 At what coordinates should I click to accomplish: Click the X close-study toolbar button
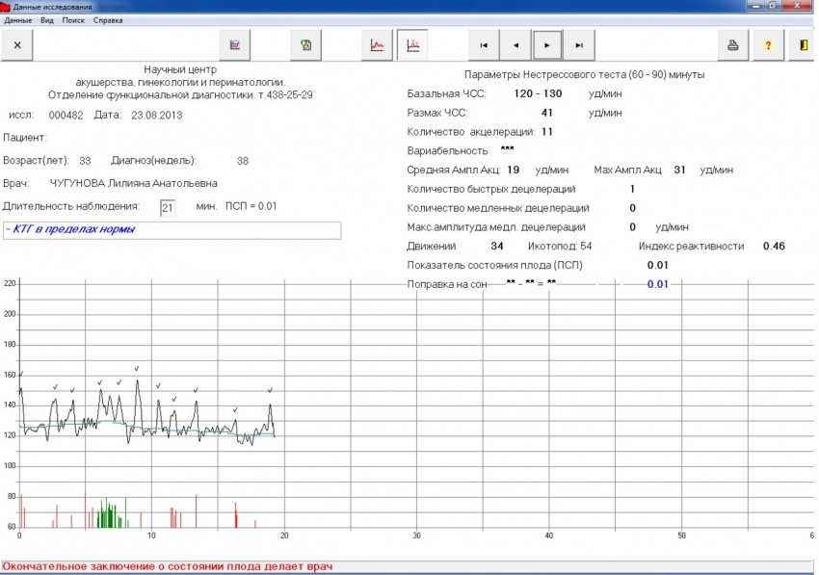click(17, 45)
